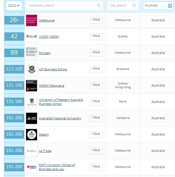Expand More for Monash row
This screenshot has width=175, height=177.
(96, 53)
